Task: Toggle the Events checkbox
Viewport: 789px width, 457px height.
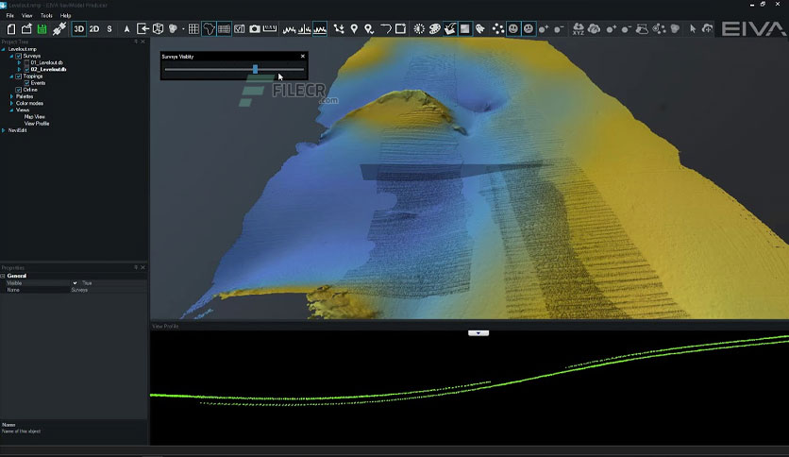Action: 26,83
